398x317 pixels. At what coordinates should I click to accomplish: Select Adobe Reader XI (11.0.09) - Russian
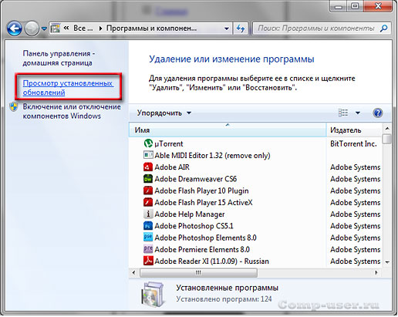point(211,261)
